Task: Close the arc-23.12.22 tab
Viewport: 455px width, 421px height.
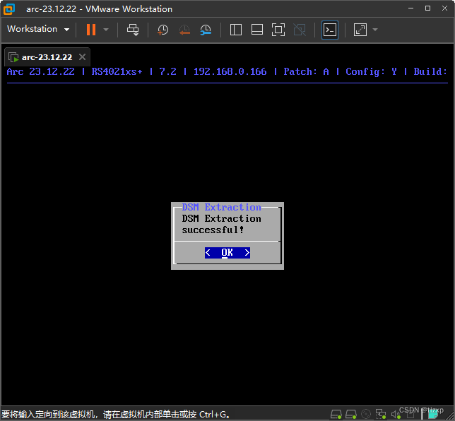Action: 83,57
